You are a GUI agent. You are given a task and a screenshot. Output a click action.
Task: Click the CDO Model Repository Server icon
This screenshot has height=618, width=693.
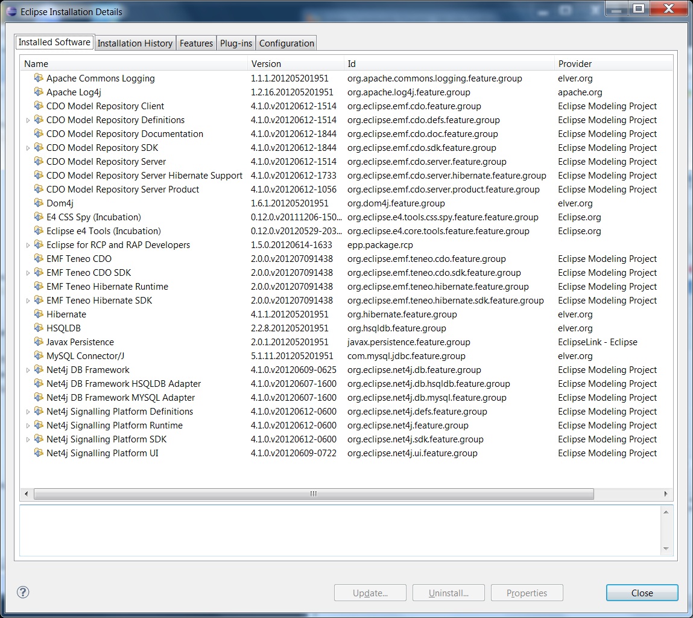coord(39,162)
